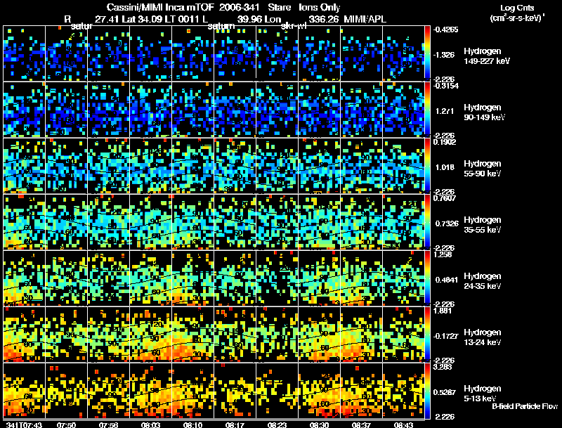Click the 'Hydrogen 5-13 keV' row label

coord(483,394)
